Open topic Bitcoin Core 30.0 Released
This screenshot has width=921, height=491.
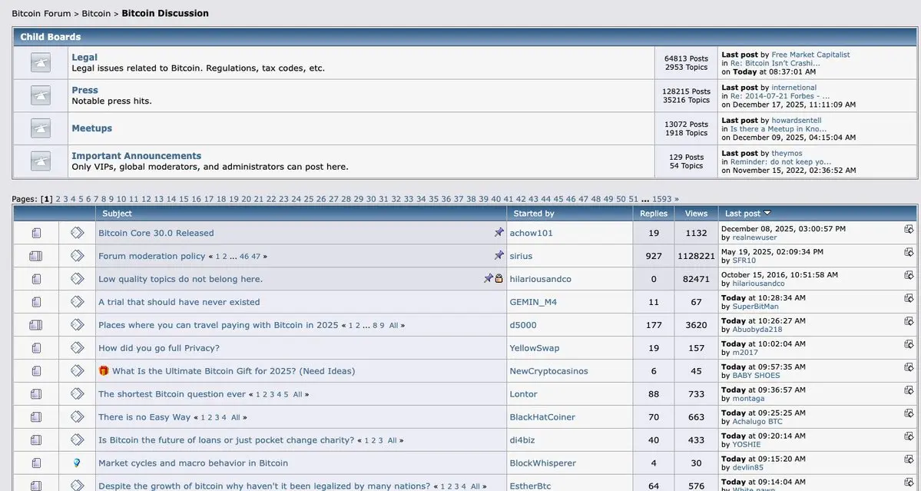pyautogui.click(x=156, y=233)
